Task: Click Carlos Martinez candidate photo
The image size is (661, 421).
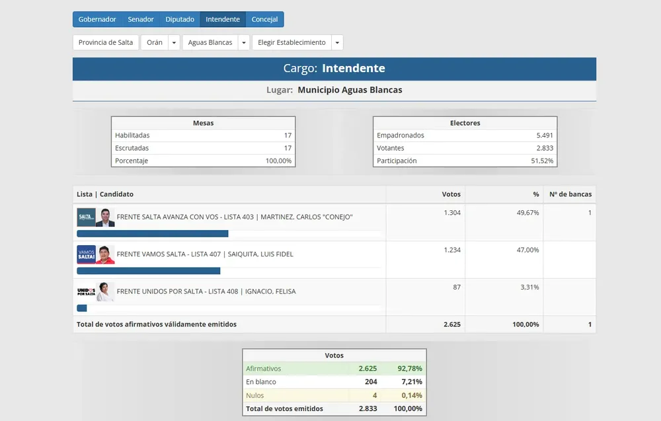Action: coord(105,217)
